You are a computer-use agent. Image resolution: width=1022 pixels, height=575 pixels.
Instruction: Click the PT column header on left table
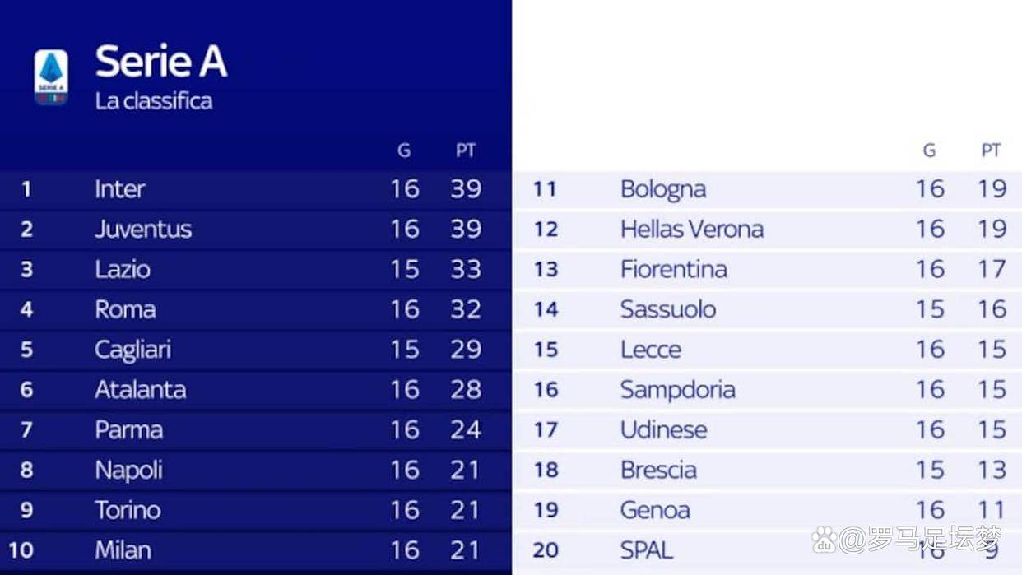coord(466,151)
